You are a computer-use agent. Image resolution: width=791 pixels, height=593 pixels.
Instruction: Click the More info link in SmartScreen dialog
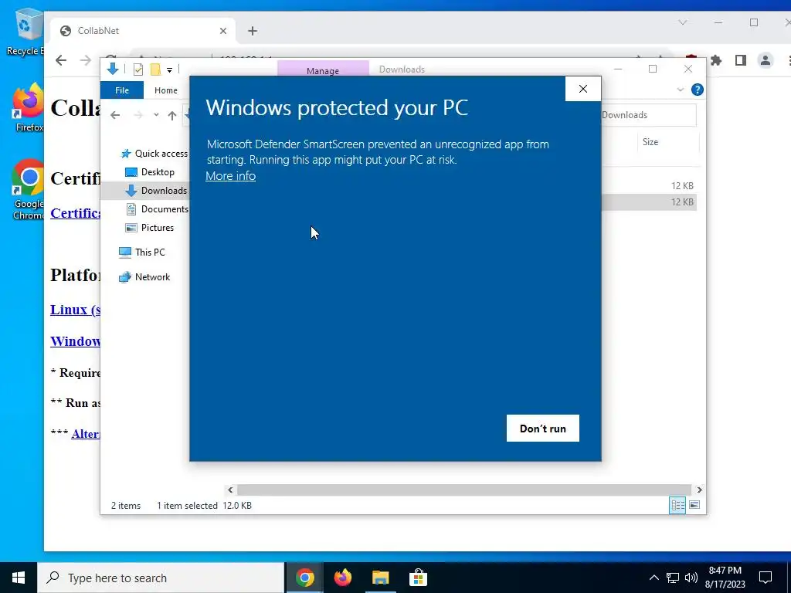tap(230, 176)
